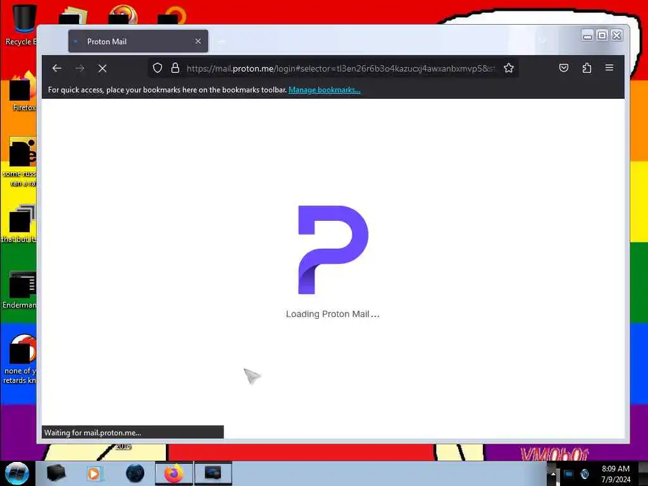Open the monitor window taskbar item

coord(213,473)
